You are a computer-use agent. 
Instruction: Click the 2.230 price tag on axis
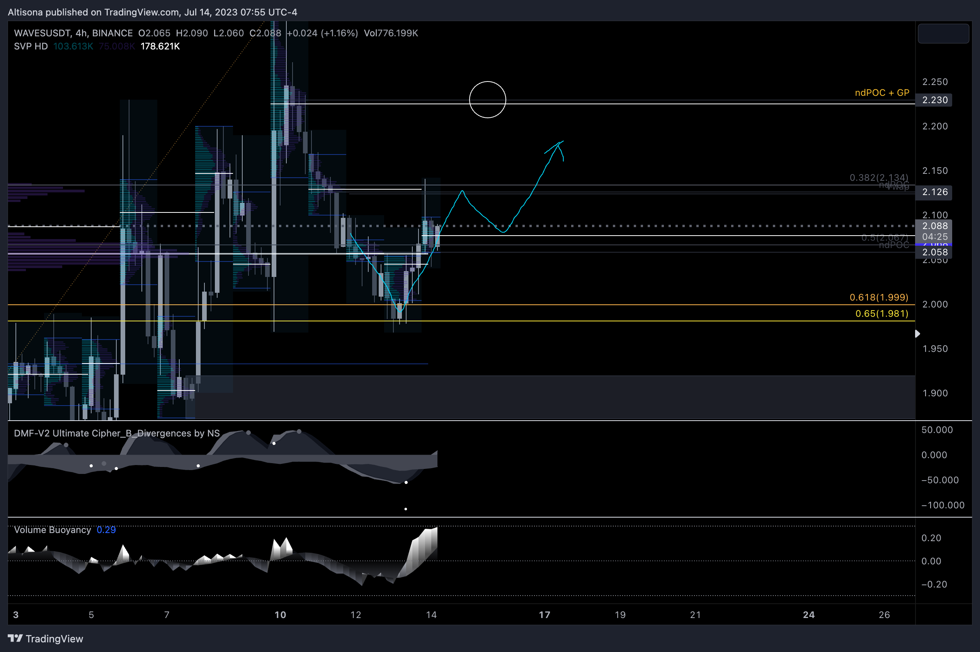pyautogui.click(x=934, y=100)
